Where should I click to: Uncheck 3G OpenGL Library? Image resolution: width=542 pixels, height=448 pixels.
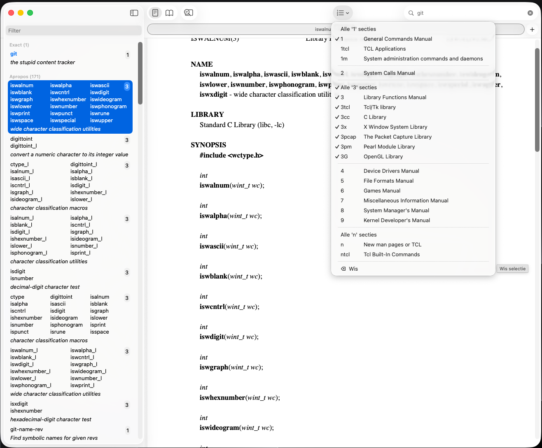click(413, 157)
